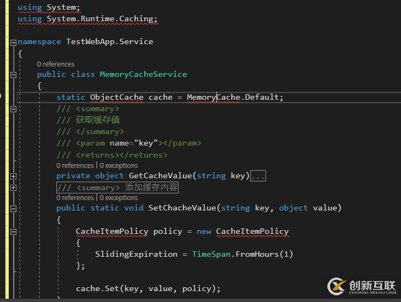Click 'CacheItemPolicy' after the new keyword

pos(252,231)
